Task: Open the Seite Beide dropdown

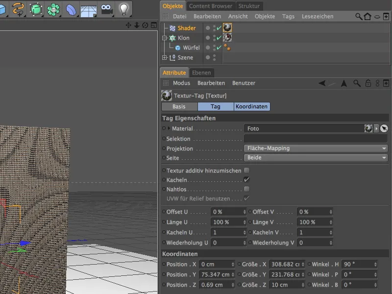Action: coord(316,157)
